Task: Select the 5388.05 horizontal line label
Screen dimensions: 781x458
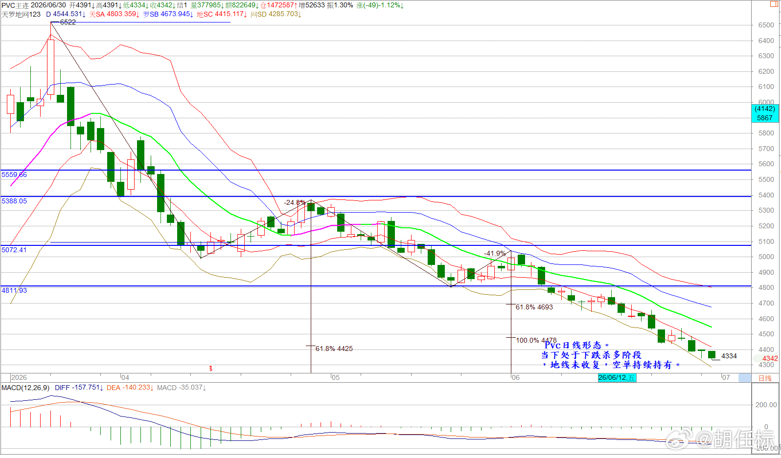Action: click(x=14, y=201)
